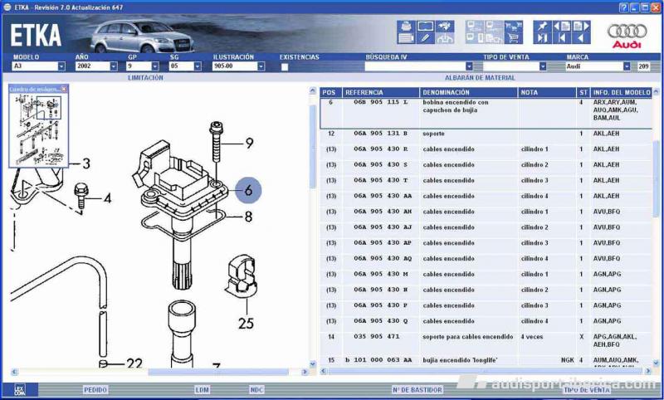The width and height of the screenshot is (664, 400).
Task: Toggle the Existencias checkbox
Action: click(285, 66)
